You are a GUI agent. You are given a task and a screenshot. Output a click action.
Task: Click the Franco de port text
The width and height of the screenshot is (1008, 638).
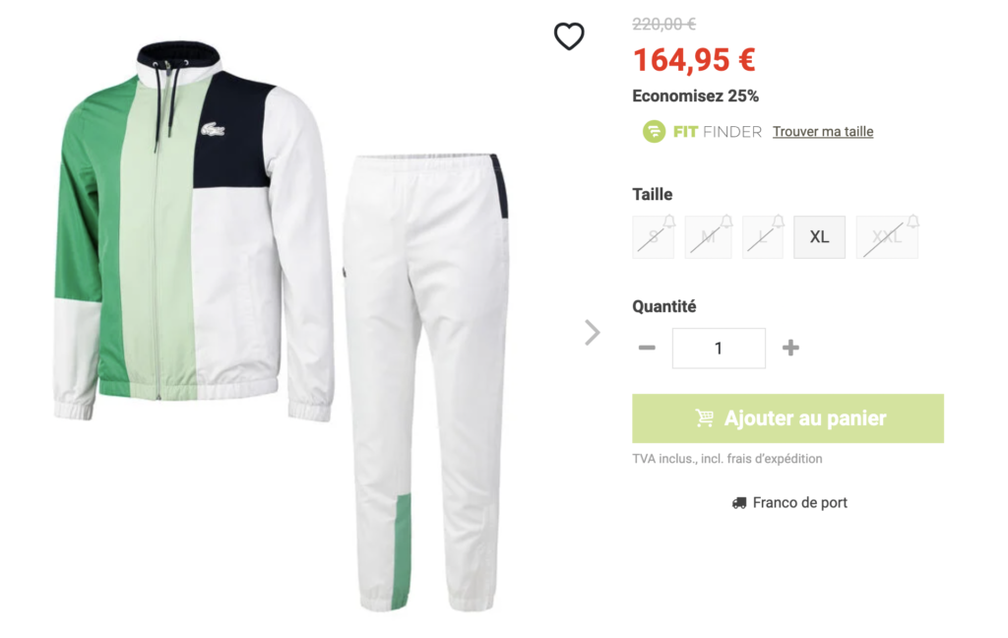799,503
